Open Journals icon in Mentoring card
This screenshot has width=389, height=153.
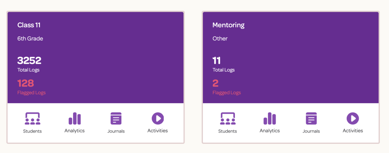[x=311, y=119]
